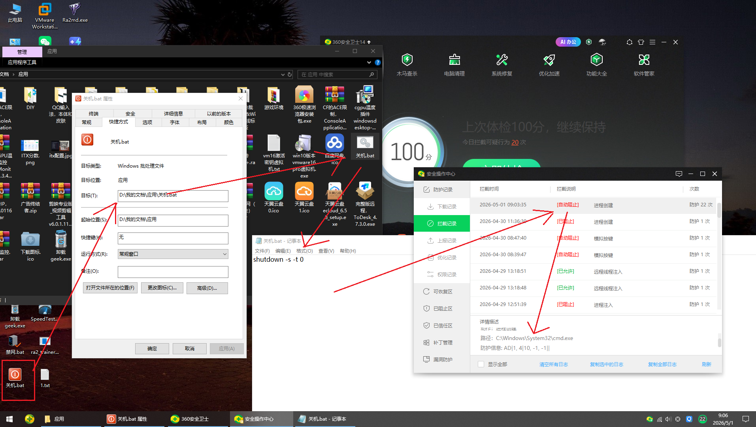Select the 百度网盘.ico file in Explorer

click(335, 149)
